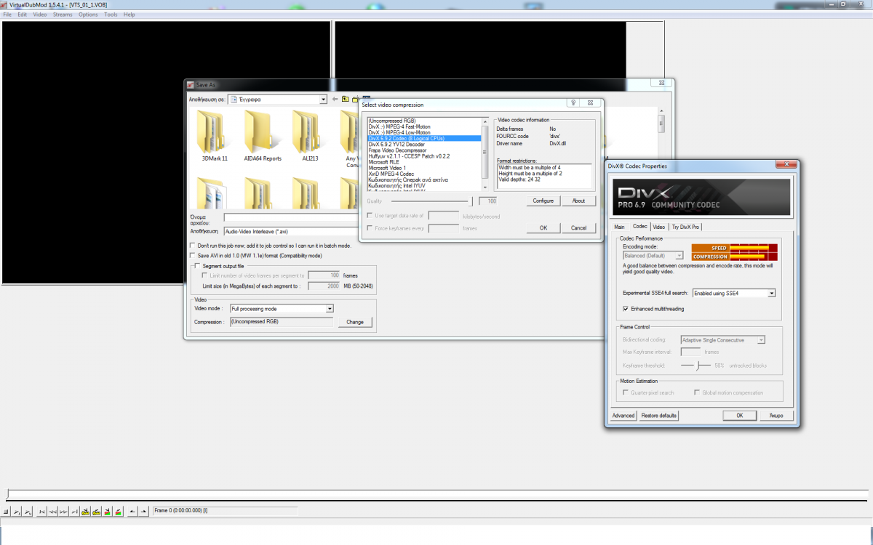Click the Restore defaults button
The image size is (873, 545).
click(x=659, y=416)
